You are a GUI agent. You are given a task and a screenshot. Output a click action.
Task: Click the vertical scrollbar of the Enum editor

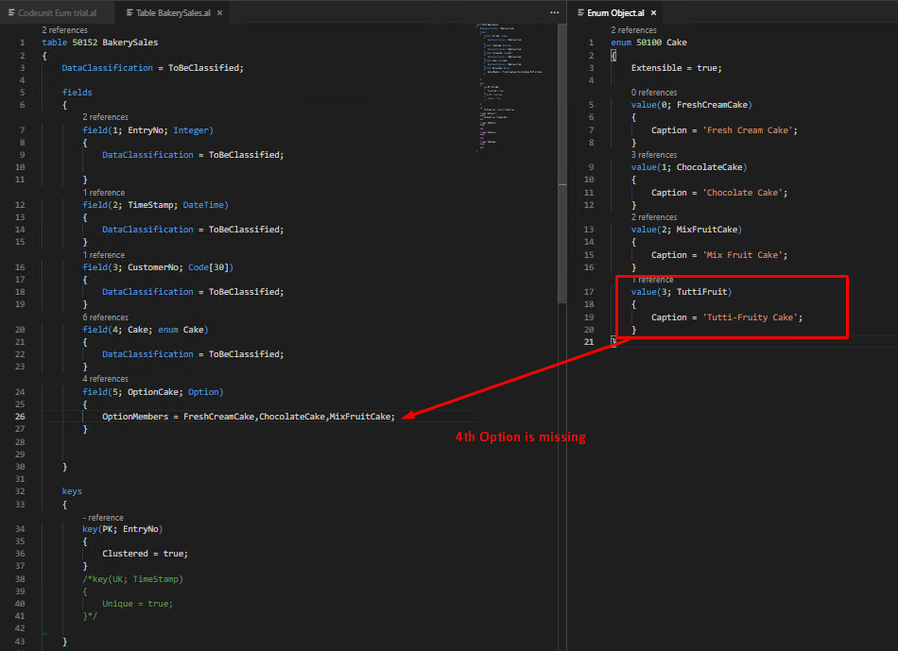pos(892,189)
